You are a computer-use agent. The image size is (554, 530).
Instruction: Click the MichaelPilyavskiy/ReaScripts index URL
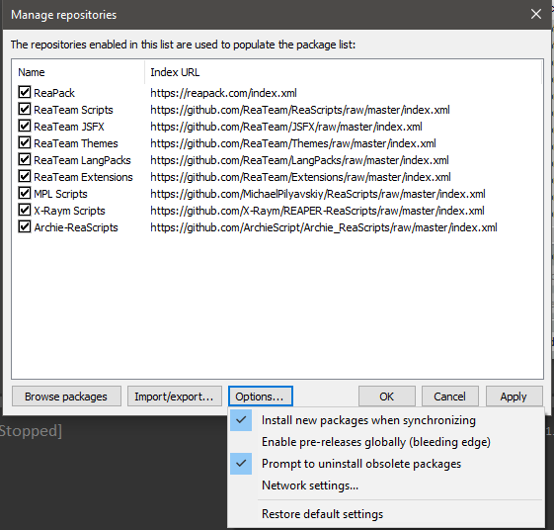318,194
